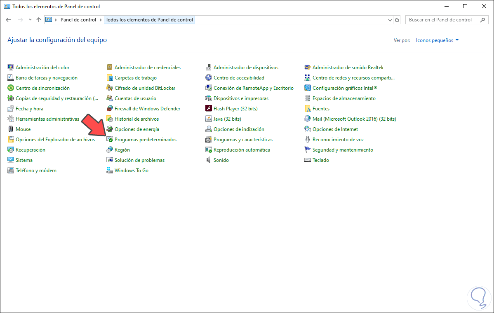Open Conexión de RemoteApp y Escritorio link
This screenshot has width=494, height=313.
[x=254, y=88]
